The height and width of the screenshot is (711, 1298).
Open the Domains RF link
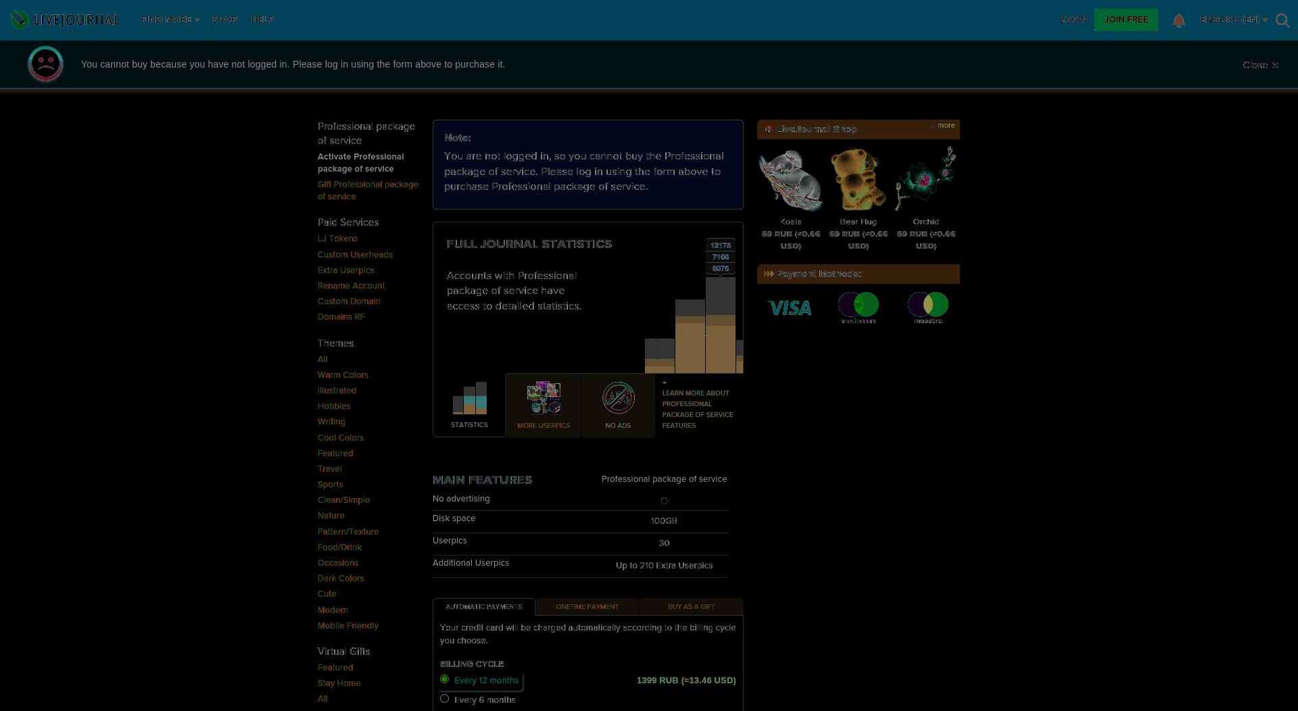(x=341, y=317)
